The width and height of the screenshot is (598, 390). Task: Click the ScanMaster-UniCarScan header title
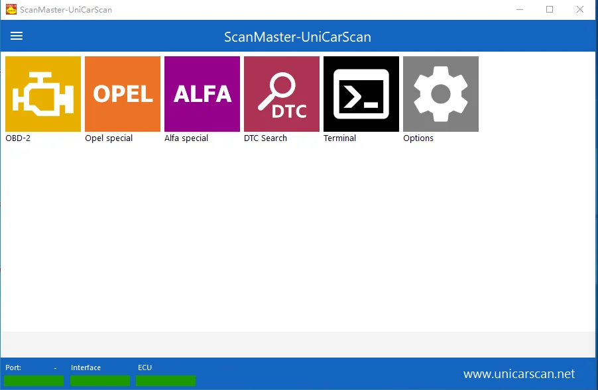click(x=298, y=37)
